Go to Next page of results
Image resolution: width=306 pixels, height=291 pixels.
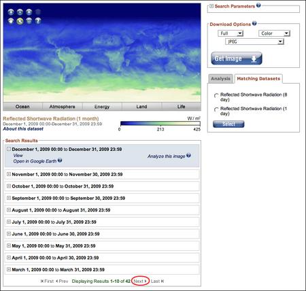click(140, 281)
